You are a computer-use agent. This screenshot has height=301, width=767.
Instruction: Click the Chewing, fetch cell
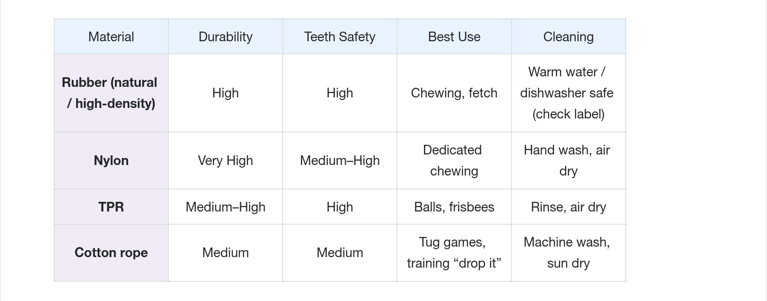454,93
